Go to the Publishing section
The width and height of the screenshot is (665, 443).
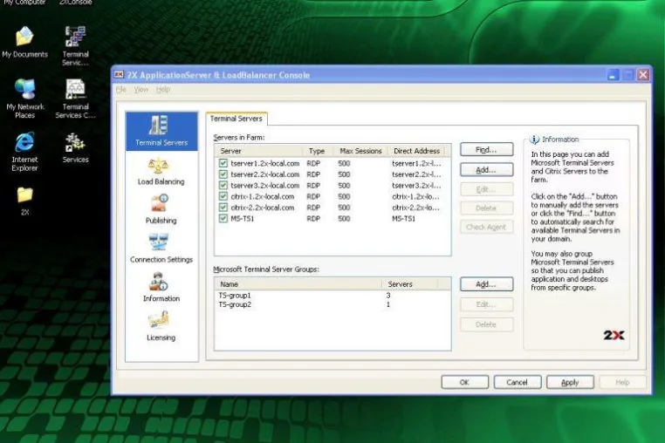(x=161, y=209)
